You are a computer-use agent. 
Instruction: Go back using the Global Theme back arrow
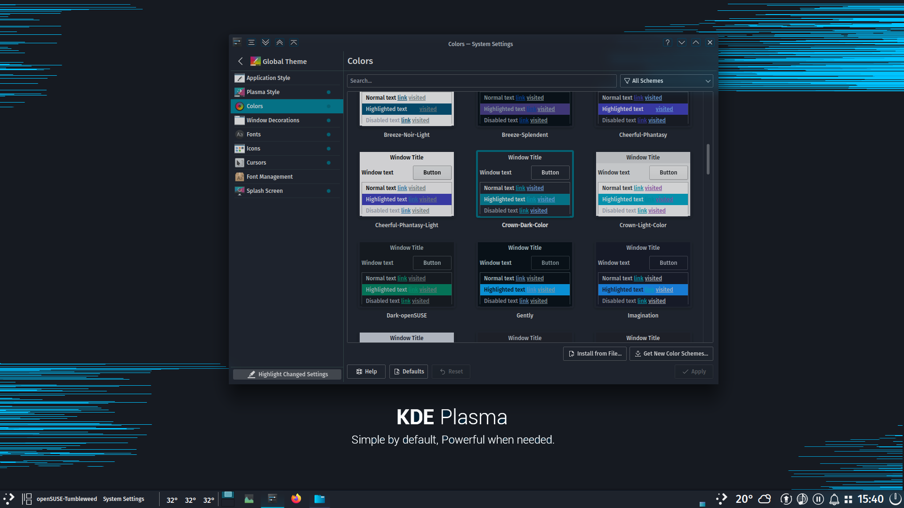click(x=241, y=61)
